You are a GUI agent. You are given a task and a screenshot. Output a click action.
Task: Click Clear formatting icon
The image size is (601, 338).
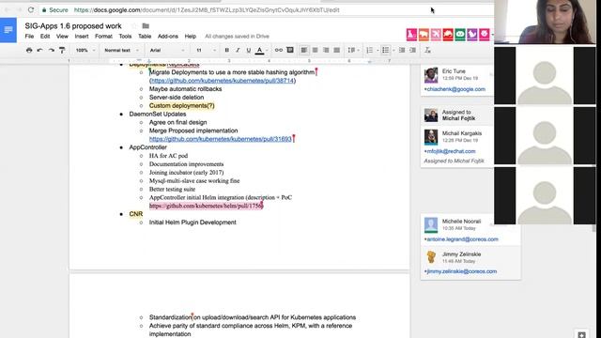tap(427, 50)
